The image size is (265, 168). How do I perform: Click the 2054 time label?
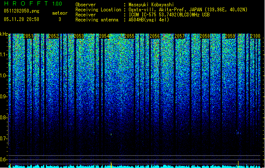[104, 36]
